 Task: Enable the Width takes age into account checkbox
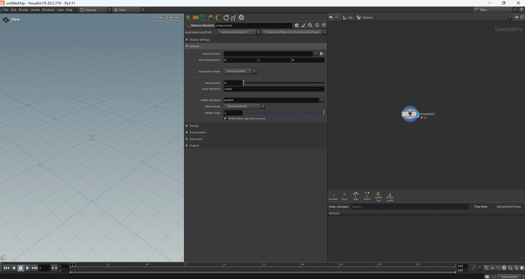[225, 118]
